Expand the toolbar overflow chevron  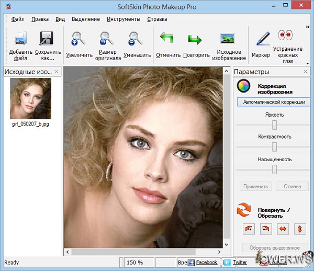click(308, 27)
